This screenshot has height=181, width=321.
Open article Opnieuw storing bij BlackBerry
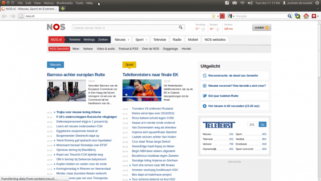click(x=76, y=150)
